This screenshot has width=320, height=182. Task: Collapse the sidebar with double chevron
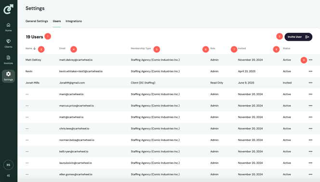(8, 175)
